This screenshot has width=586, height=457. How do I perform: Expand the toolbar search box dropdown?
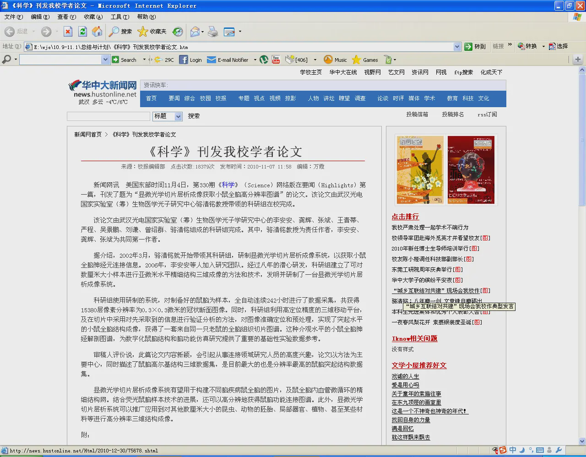[105, 60]
